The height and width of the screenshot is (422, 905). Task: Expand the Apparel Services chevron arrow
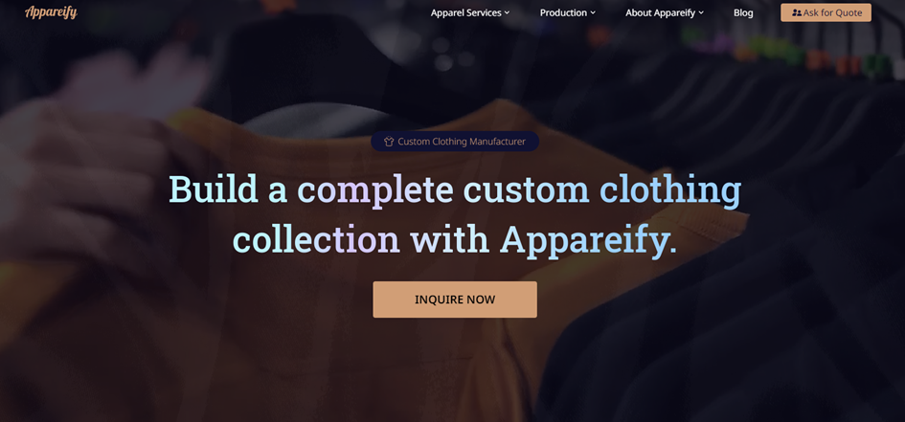(x=507, y=12)
